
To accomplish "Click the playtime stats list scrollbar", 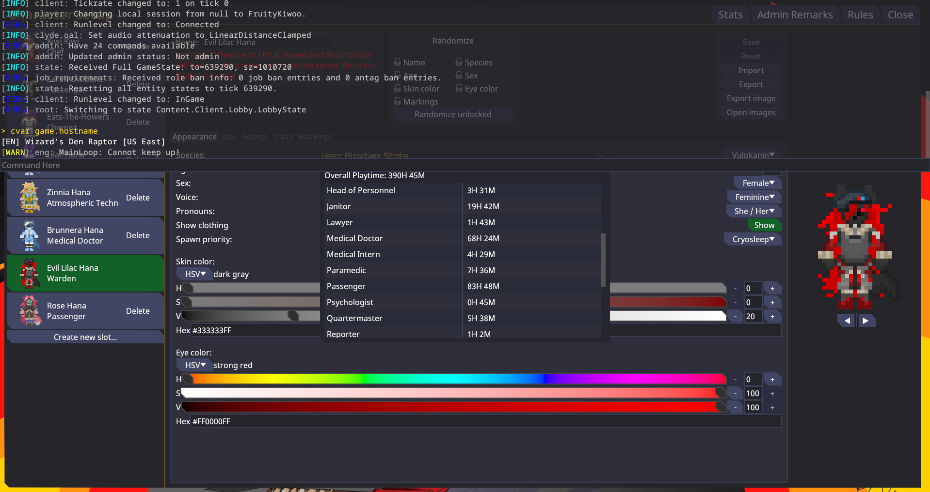I will tap(603, 261).
